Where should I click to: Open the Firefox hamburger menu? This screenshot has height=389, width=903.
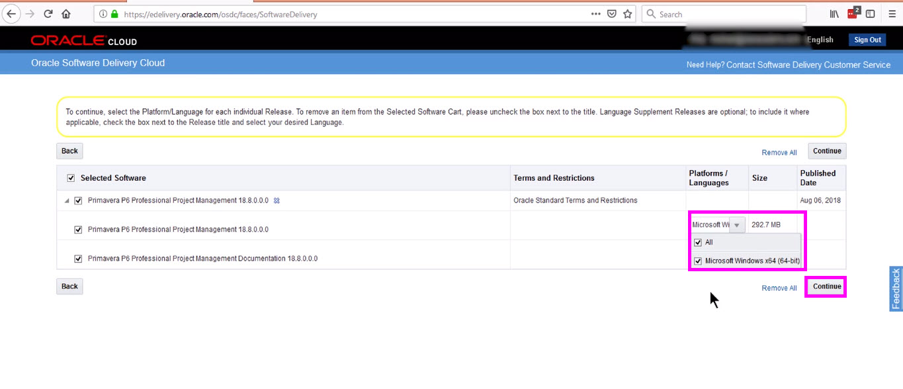[x=892, y=14]
